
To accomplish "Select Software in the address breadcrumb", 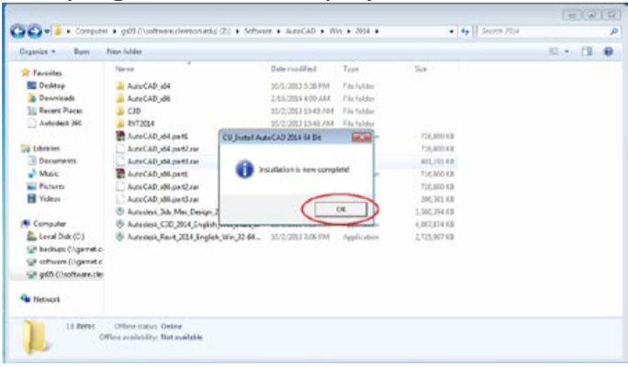I will click(258, 31).
